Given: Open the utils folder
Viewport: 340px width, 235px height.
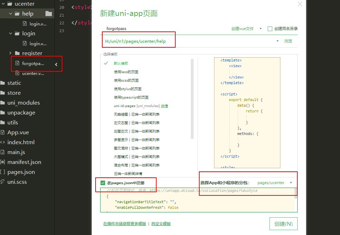Looking at the screenshot, I should tap(13, 123).
